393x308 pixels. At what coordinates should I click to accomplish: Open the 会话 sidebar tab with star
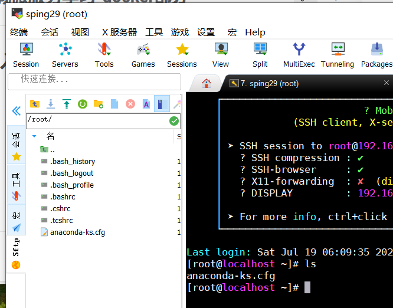tap(16, 145)
